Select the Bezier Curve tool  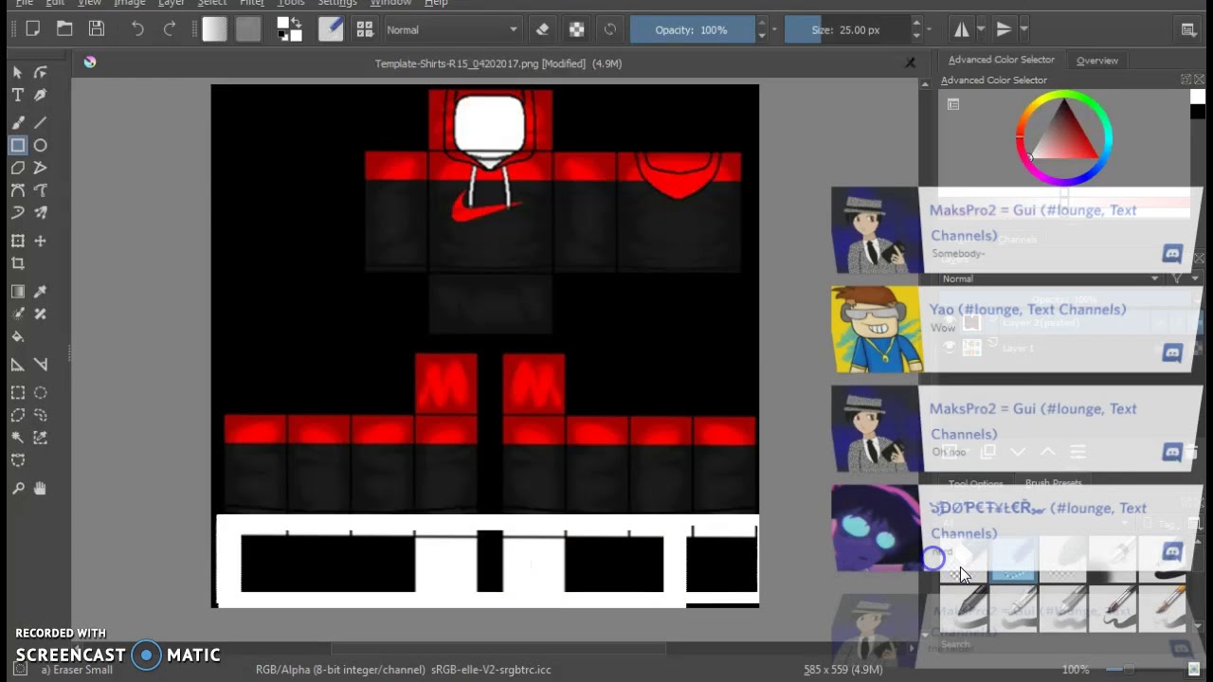click(x=18, y=190)
